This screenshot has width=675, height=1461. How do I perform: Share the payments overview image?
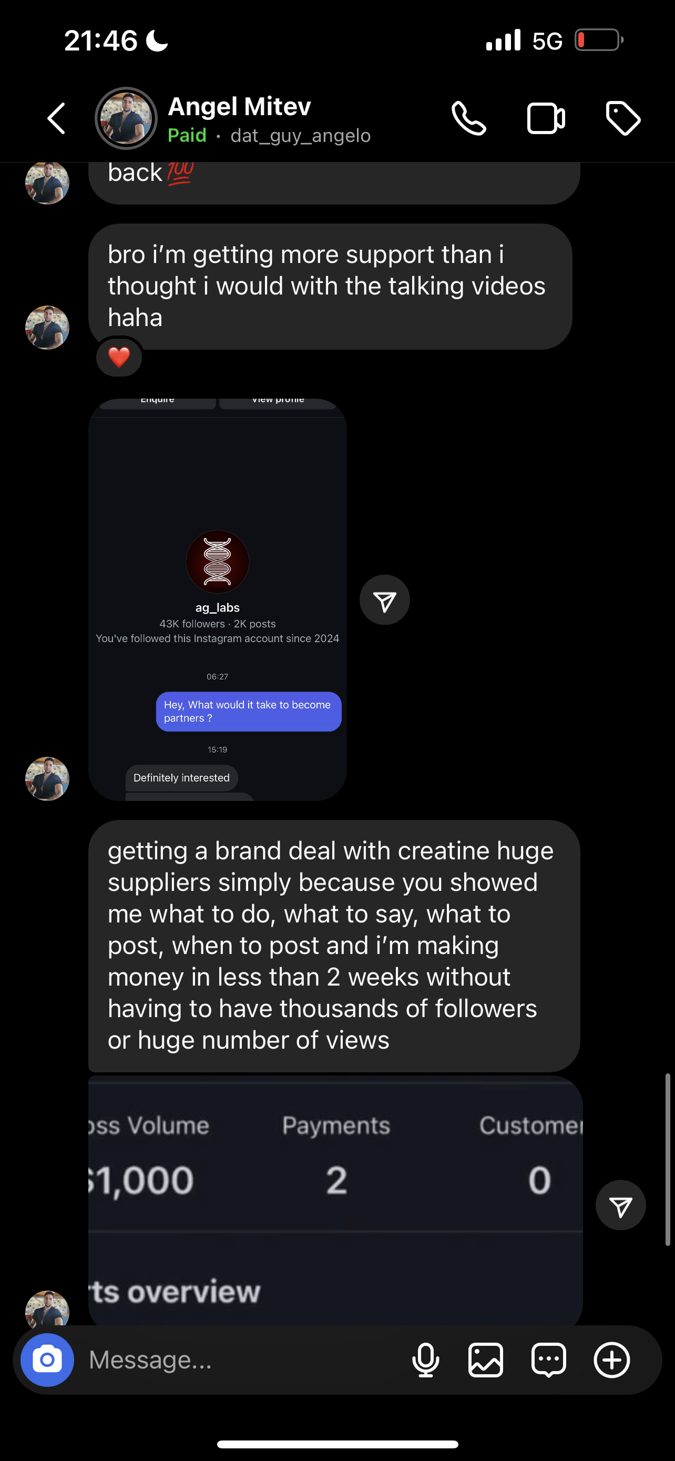(620, 1205)
